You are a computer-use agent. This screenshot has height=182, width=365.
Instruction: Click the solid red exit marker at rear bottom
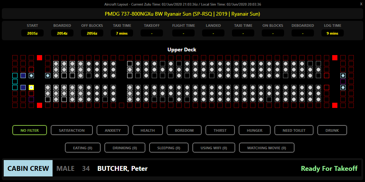click(x=335, y=105)
